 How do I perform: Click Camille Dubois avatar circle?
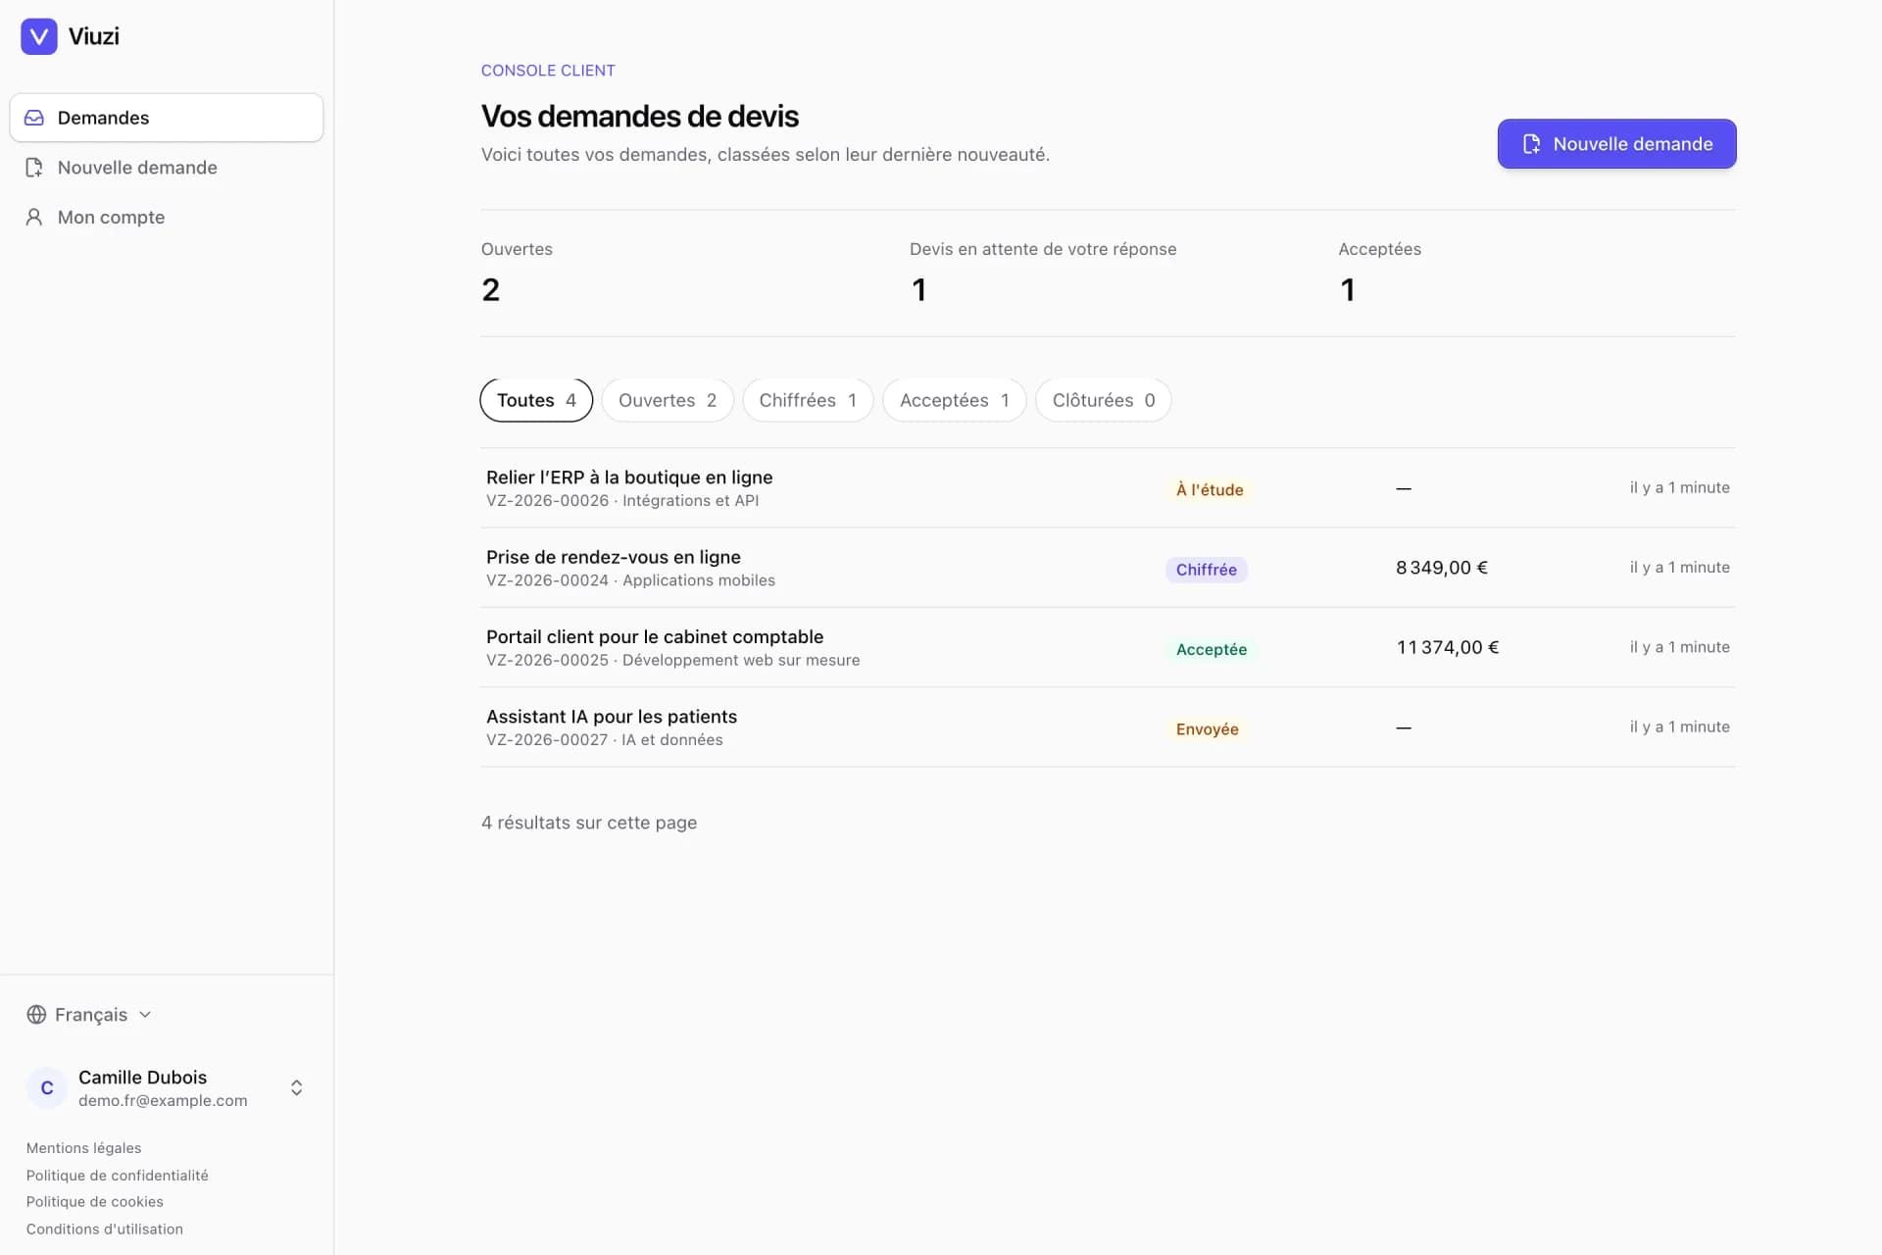pyautogui.click(x=47, y=1088)
